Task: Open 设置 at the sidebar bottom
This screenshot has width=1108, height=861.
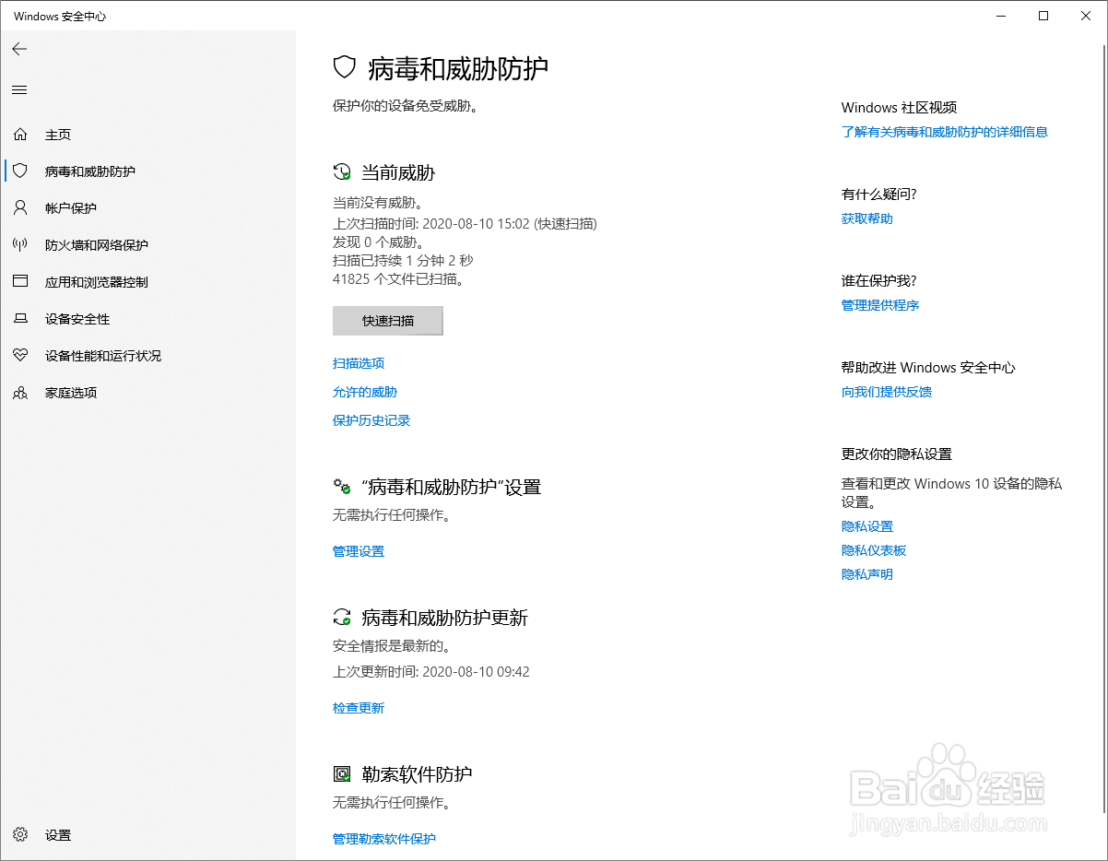Action: pos(58,835)
